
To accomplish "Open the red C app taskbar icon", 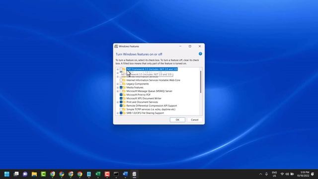I will click(x=107, y=174).
